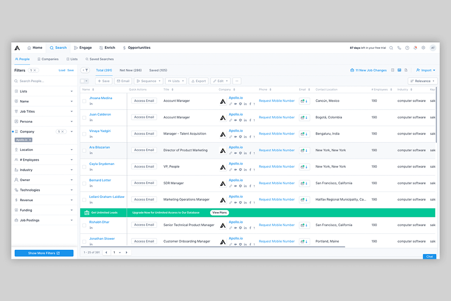Click the LinkedIn icon under Cayla Snydeman

(91, 169)
